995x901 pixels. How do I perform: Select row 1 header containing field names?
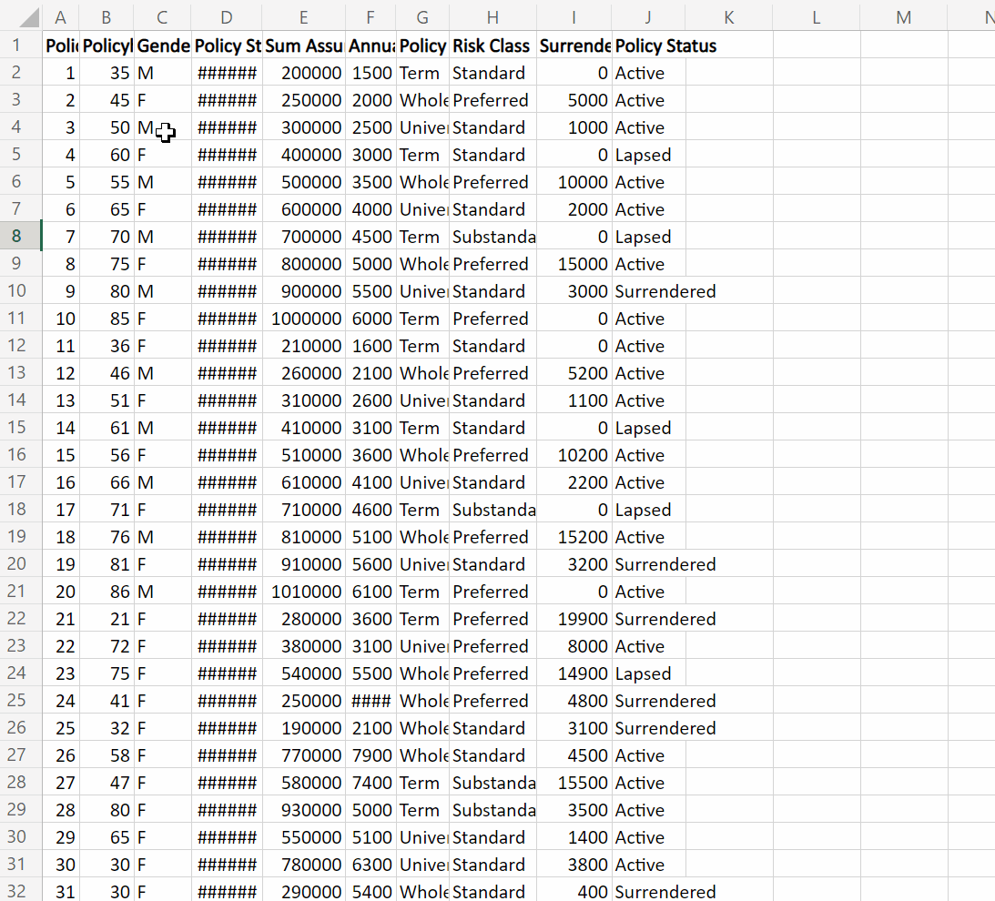(20, 46)
